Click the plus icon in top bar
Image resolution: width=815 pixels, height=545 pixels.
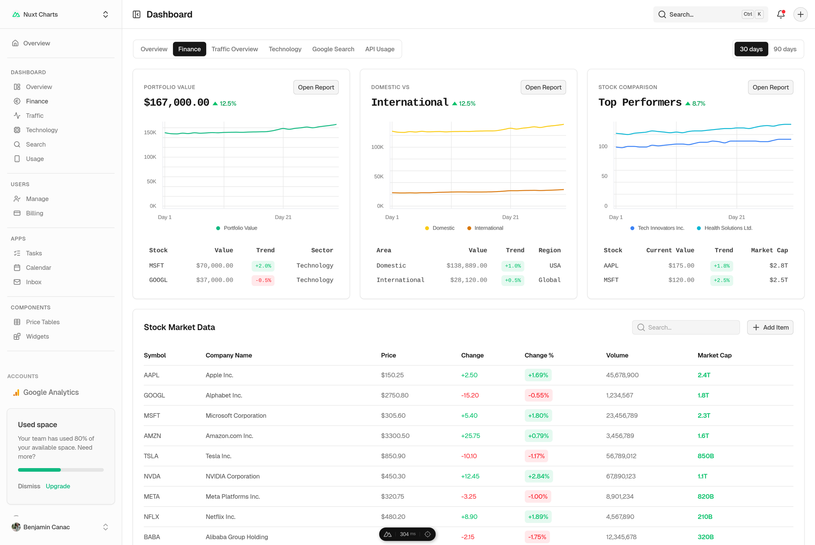800,14
